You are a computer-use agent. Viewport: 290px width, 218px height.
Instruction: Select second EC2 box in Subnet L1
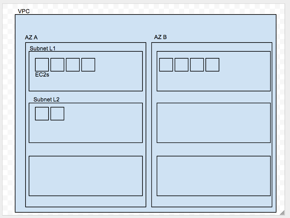57,65
